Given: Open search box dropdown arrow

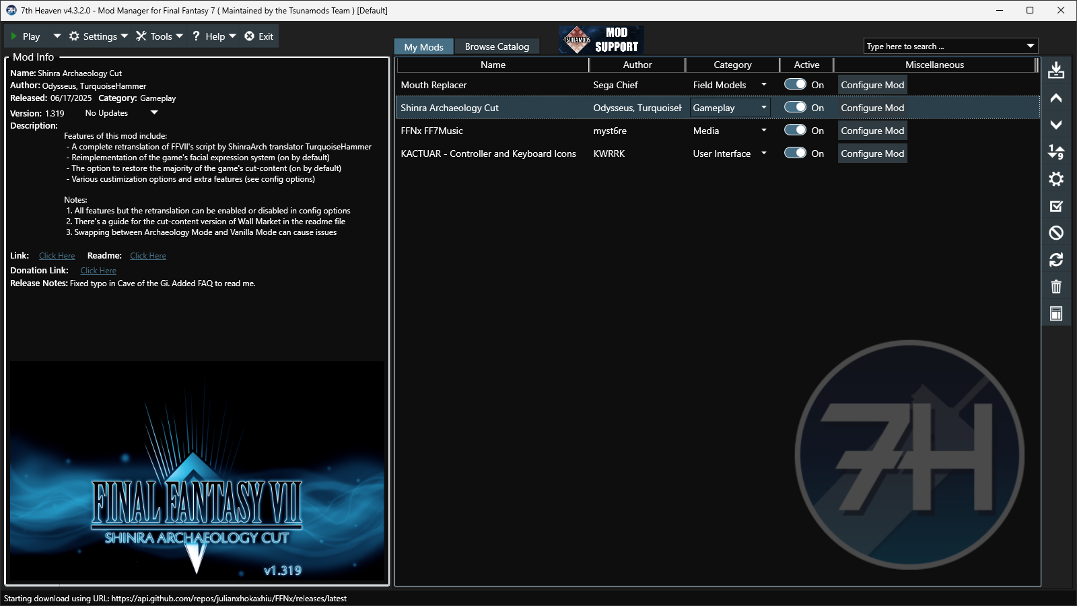Looking at the screenshot, I should [x=1031, y=46].
